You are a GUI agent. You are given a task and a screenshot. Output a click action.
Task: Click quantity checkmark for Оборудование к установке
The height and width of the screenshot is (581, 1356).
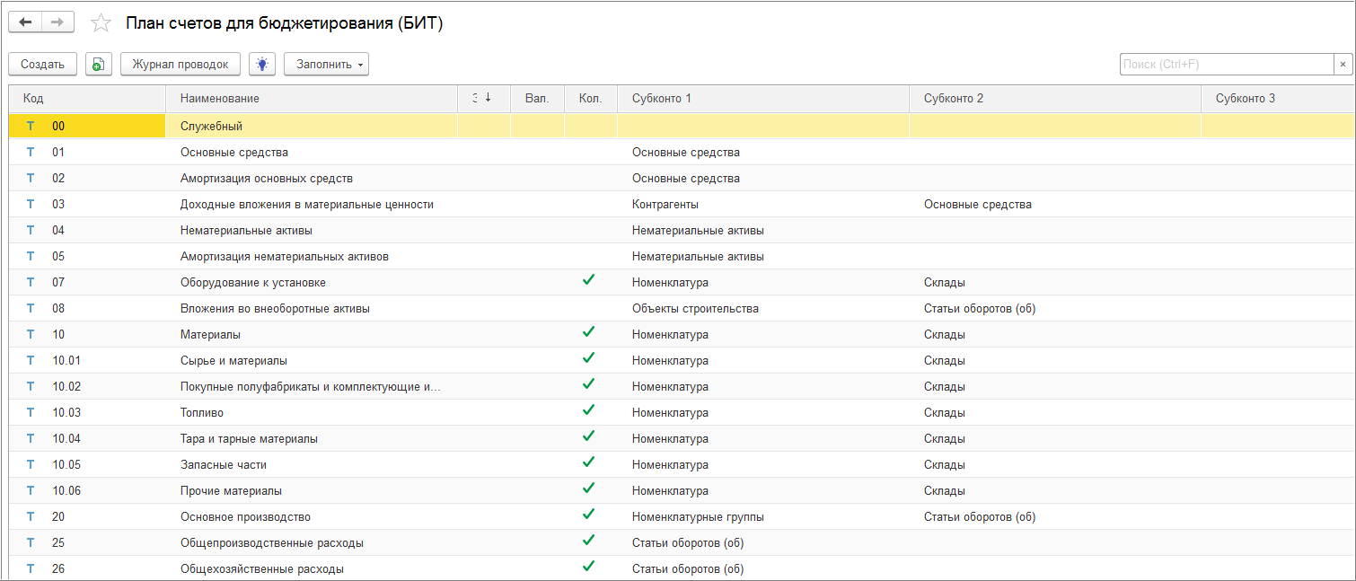coord(589,281)
